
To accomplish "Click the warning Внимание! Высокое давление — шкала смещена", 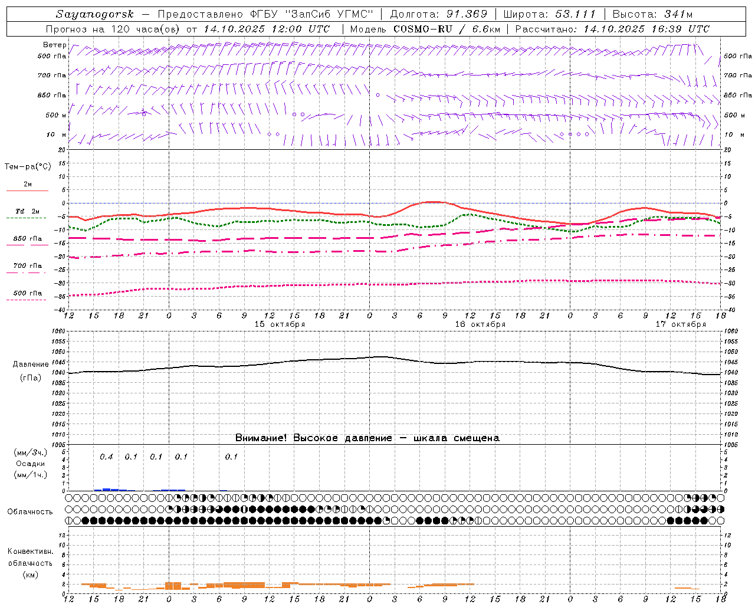I will 367,438.
